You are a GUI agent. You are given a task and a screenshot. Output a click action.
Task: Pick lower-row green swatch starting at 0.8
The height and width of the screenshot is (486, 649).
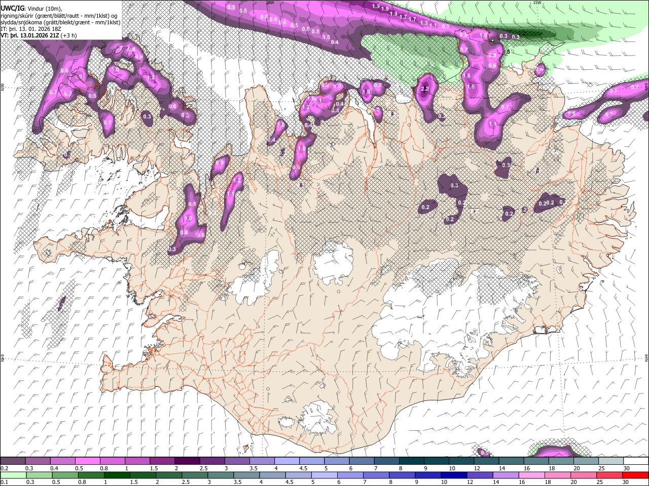pos(91,475)
